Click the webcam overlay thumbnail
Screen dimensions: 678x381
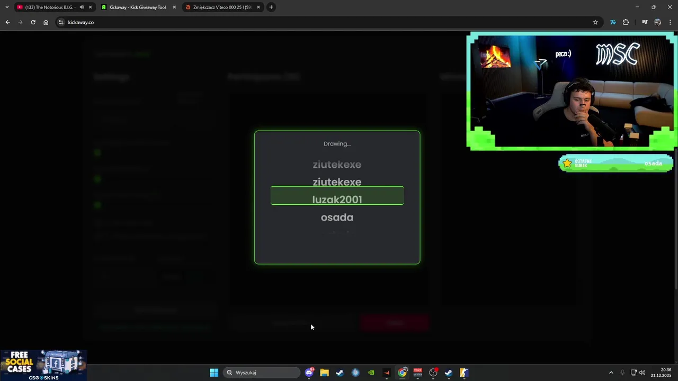pyautogui.click(x=572, y=91)
